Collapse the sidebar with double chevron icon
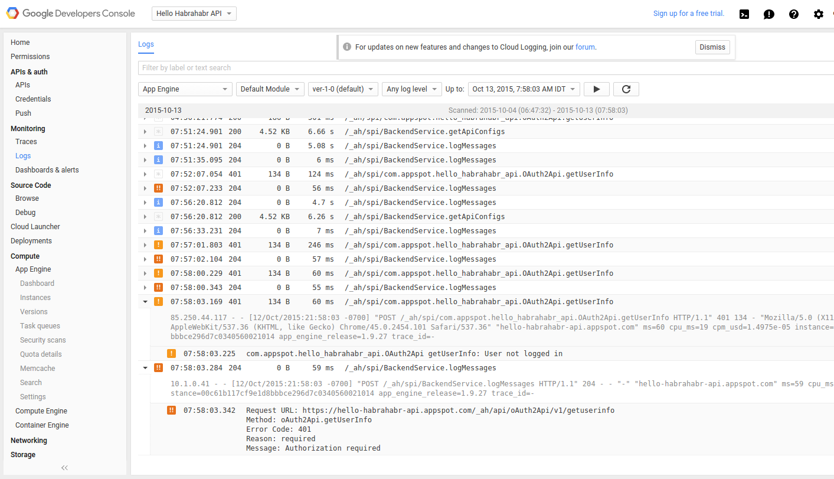 click(x=65, y=468)
